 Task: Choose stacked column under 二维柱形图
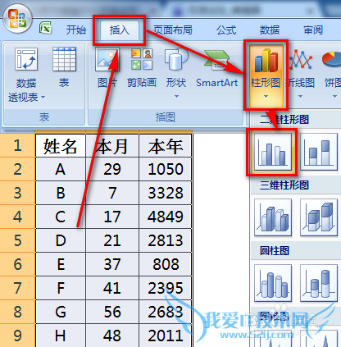pos(319,153)
